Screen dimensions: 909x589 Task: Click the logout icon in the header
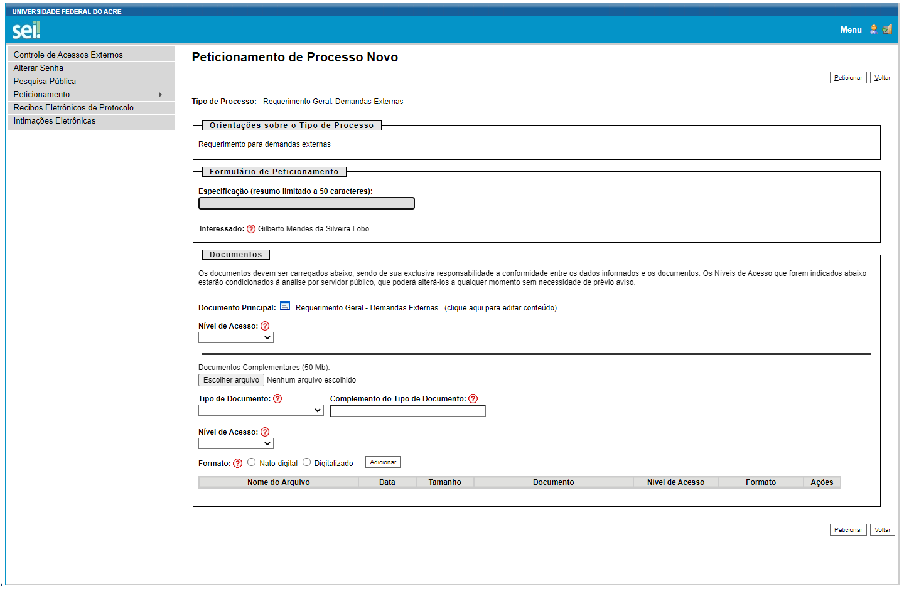[888, 29]
